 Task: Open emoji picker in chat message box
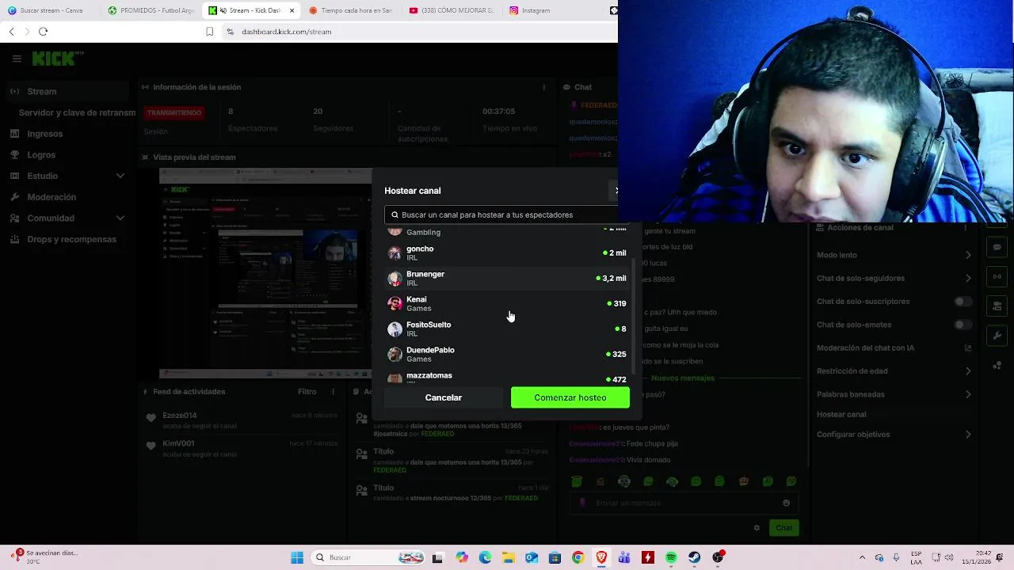tap(786, 503)
